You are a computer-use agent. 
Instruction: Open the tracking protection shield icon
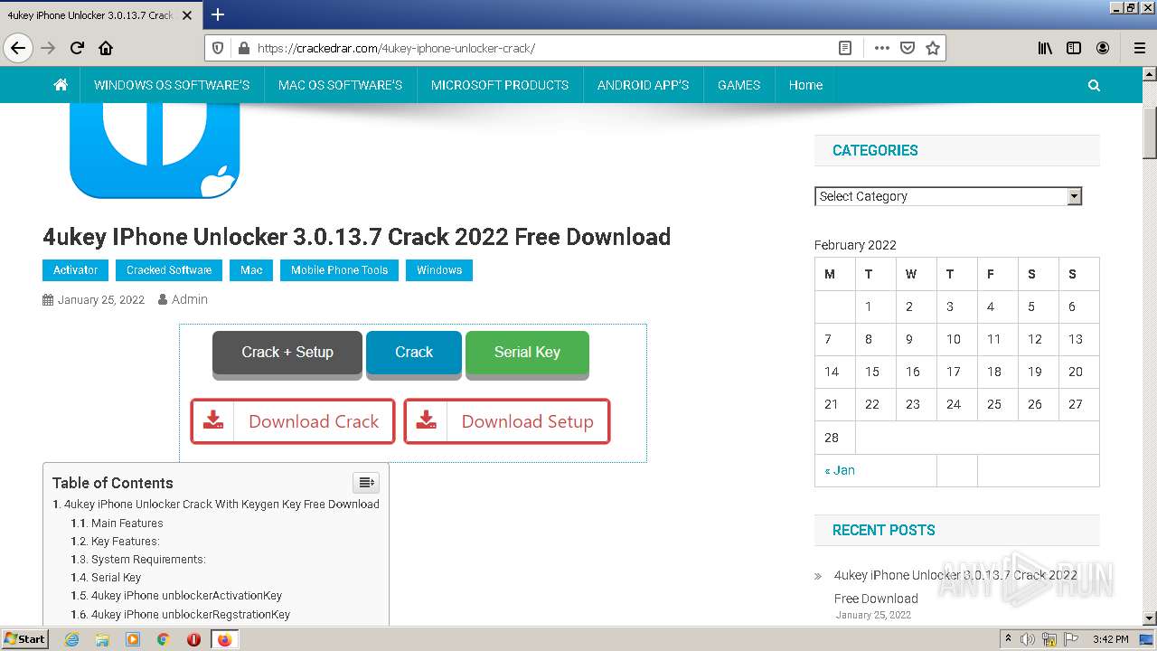(218, 48)
